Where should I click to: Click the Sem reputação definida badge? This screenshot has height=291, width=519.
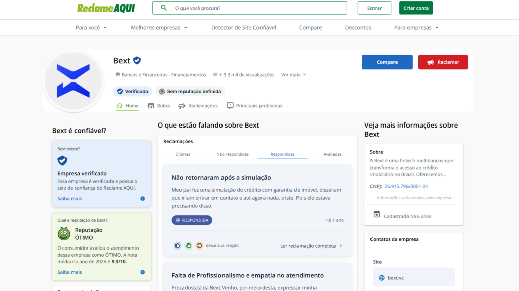[190, 91]
